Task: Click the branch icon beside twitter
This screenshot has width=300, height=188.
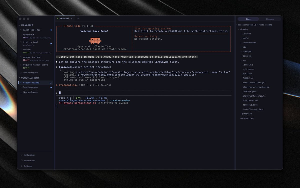Action: coord(21,50)
